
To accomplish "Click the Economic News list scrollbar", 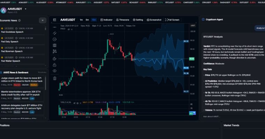I will tap(45, 28).
